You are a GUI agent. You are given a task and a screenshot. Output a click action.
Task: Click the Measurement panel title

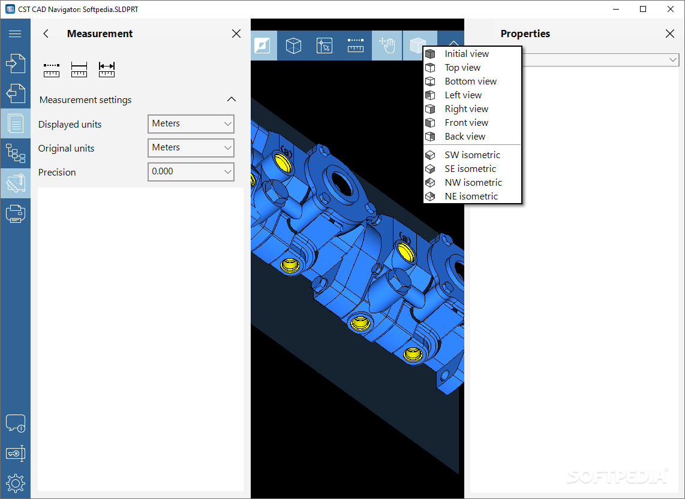coord(100,34)
